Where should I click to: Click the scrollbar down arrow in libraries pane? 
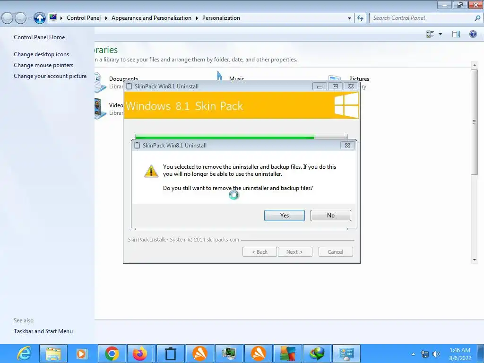(x=475, y=260)
